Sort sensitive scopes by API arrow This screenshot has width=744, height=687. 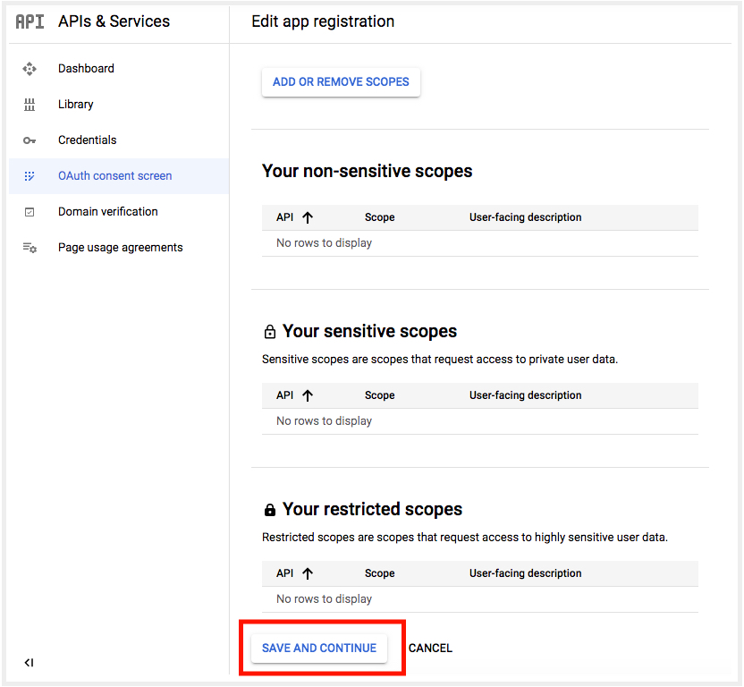coord(308,395)
